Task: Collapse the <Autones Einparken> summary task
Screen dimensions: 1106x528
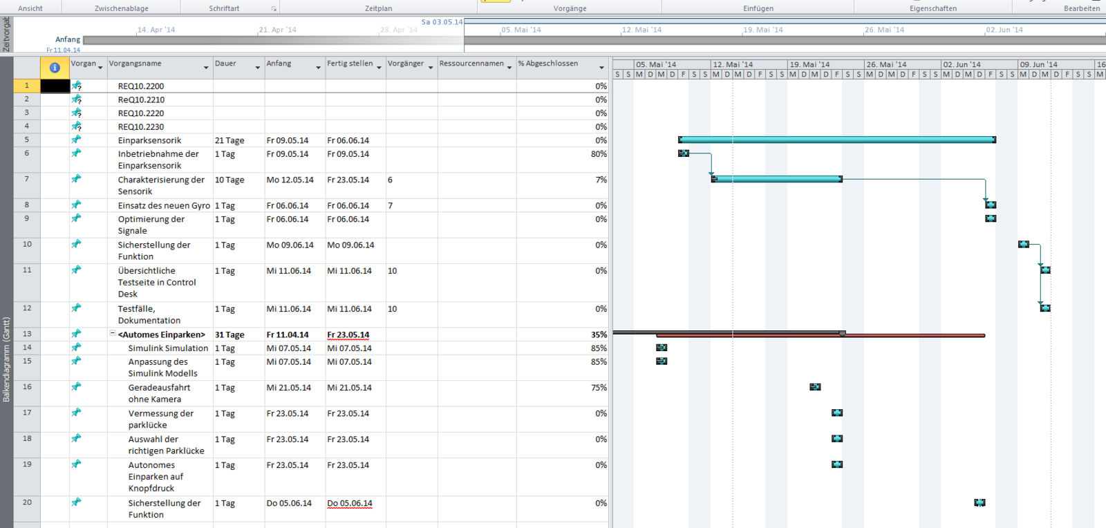Action: (x=113, y=334)
